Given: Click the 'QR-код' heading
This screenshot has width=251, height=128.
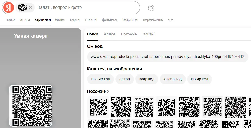Looking at the screenshot, I should tap(95, 47).
